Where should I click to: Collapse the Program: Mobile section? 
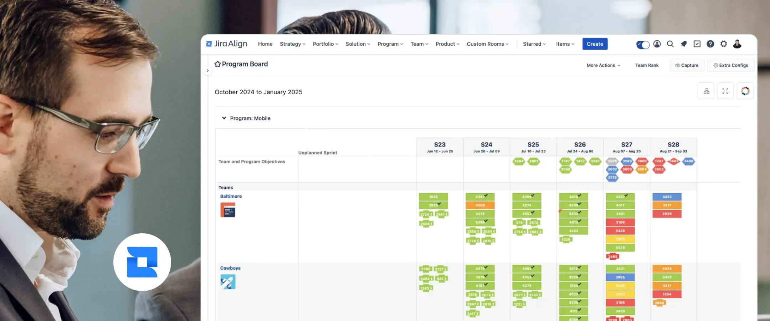click(224, 118)
